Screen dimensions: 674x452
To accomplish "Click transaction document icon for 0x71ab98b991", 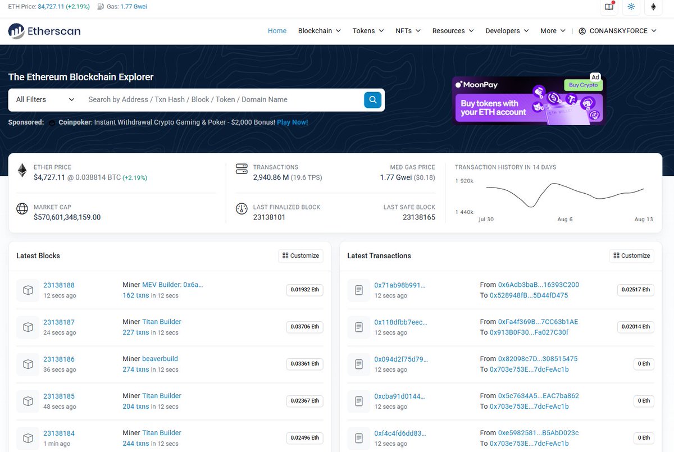I will [358, 290].
